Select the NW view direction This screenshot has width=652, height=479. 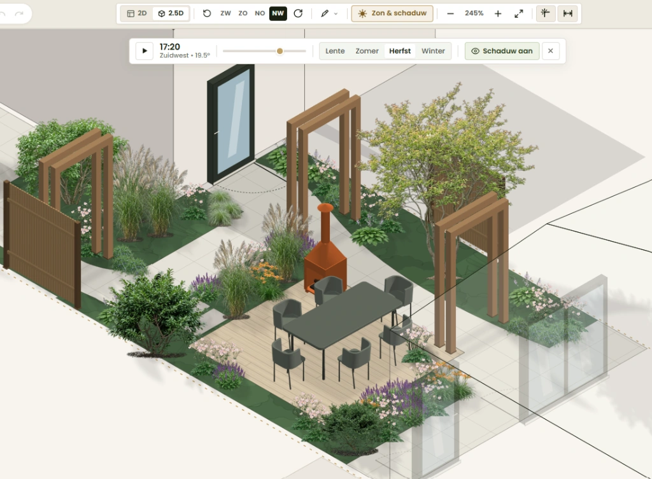coord(278,13)
